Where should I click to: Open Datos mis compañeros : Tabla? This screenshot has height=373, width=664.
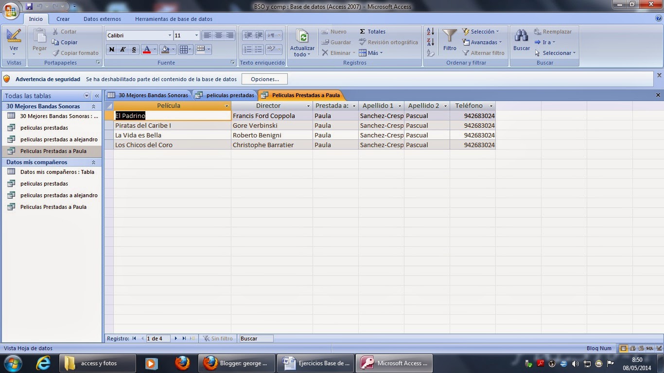pos(52,172)
